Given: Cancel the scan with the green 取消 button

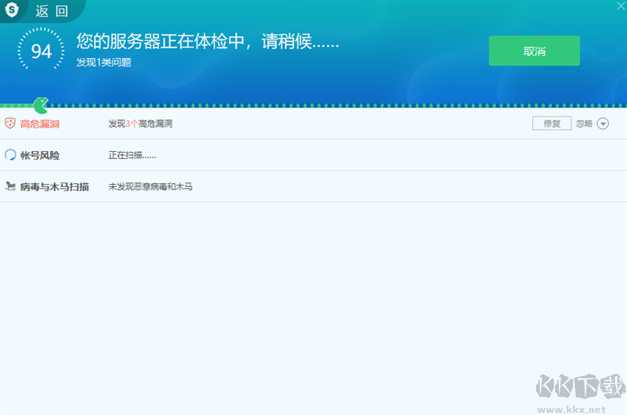Looking at the screenshot, I should pos(535,51).
